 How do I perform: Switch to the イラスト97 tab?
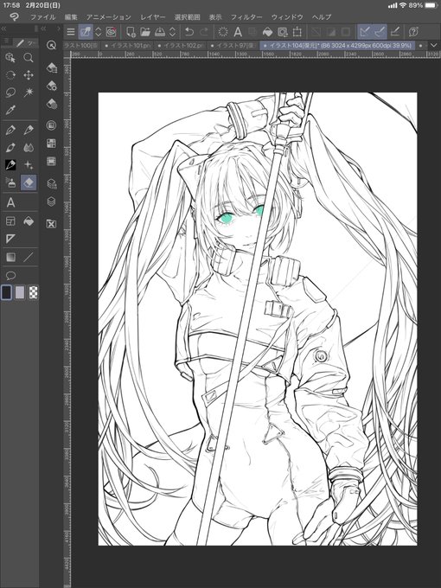pyautogui.click(x=233, y=45)
